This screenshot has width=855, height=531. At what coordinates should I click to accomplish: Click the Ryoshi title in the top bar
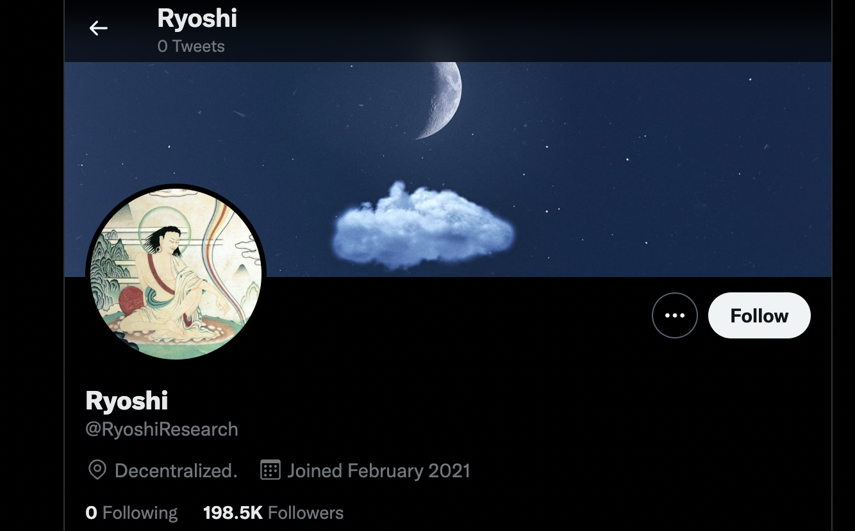197,19
